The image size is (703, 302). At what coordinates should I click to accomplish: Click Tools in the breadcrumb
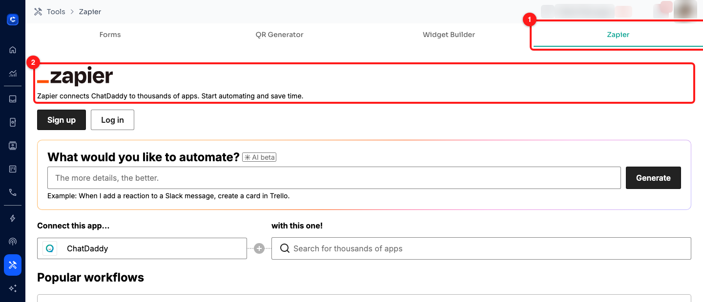56,12
